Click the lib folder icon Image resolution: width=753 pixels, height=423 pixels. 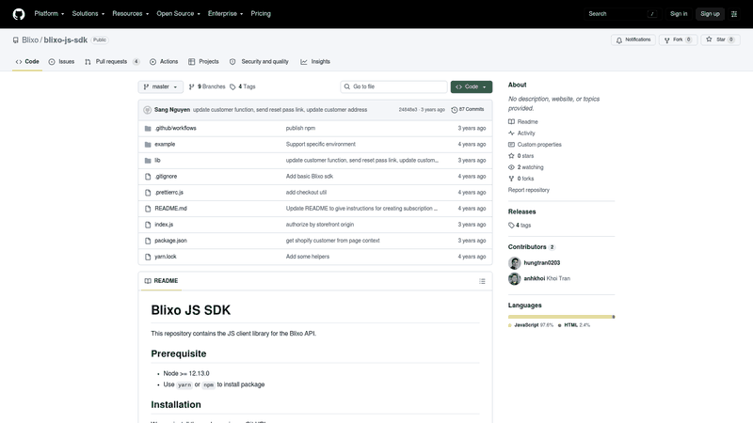coord(148,161)
